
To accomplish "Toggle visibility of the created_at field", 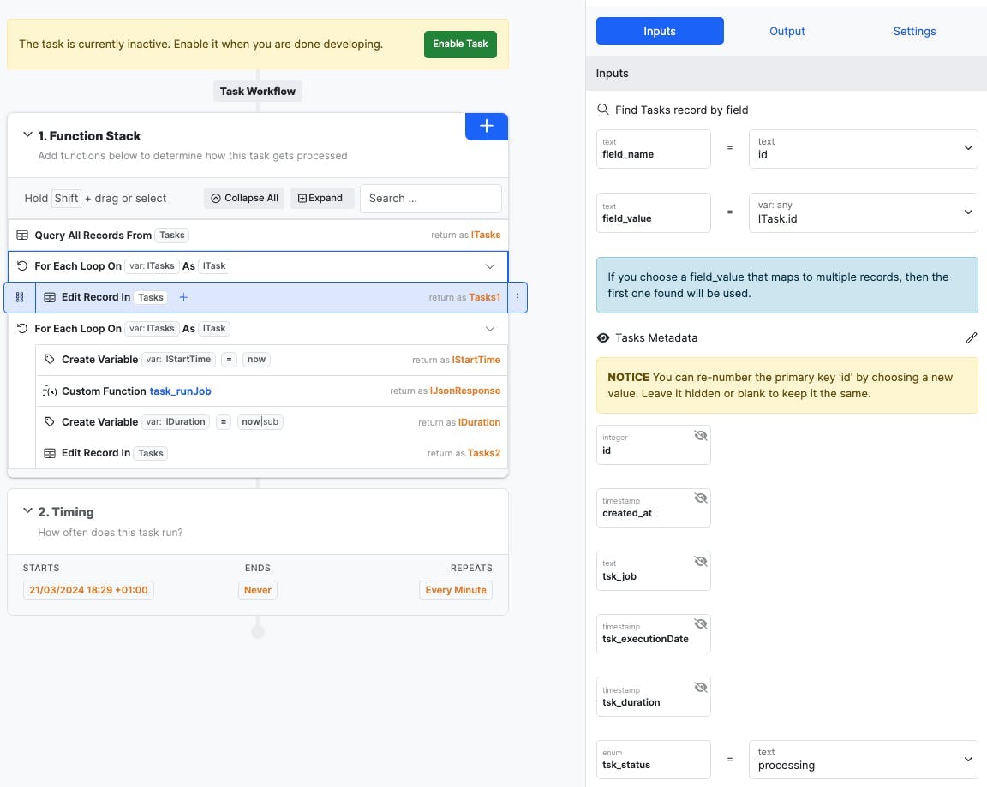I will tap(701, 498).
